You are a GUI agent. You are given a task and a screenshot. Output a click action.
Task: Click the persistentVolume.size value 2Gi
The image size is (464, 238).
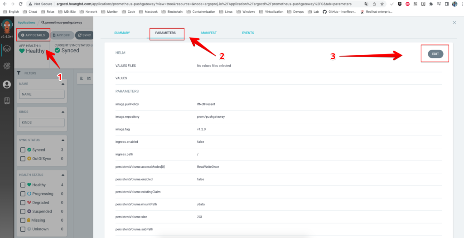(199, 217)
